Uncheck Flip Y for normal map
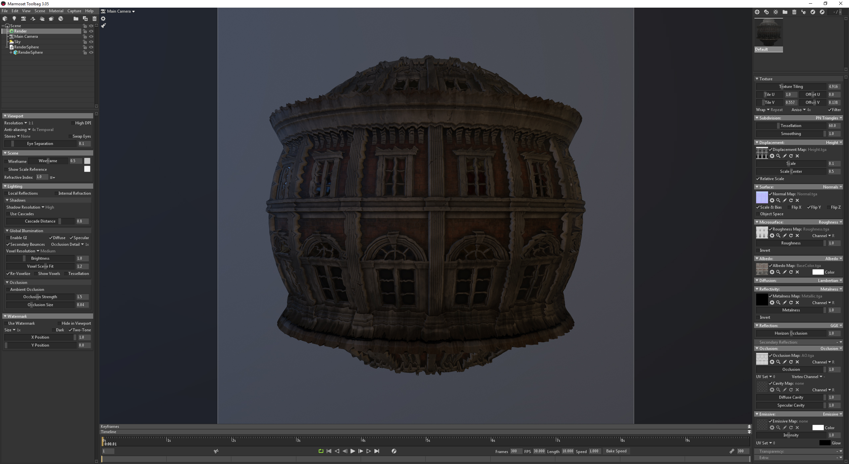 (x=809, y=207)
